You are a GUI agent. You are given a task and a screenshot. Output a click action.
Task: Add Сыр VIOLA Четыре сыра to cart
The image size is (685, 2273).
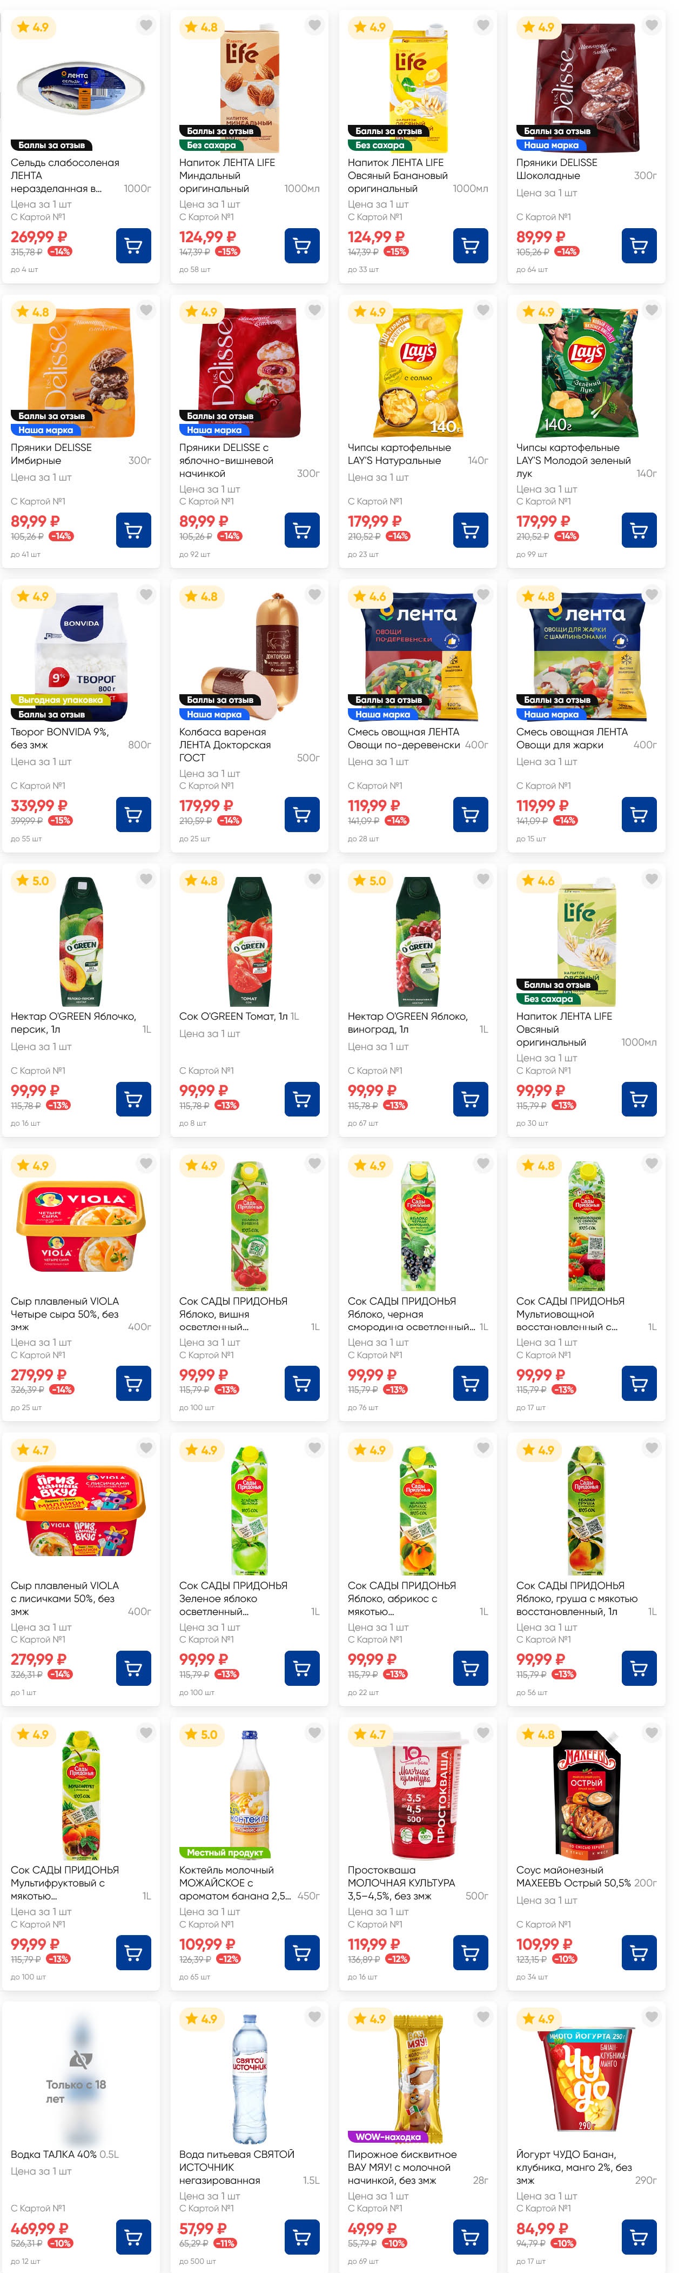pos(133,1384)
